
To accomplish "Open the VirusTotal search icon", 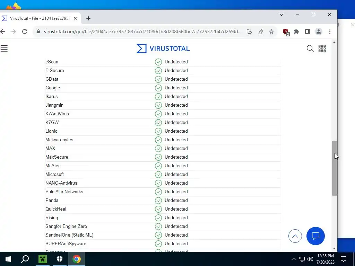I will tap(310, 48).
